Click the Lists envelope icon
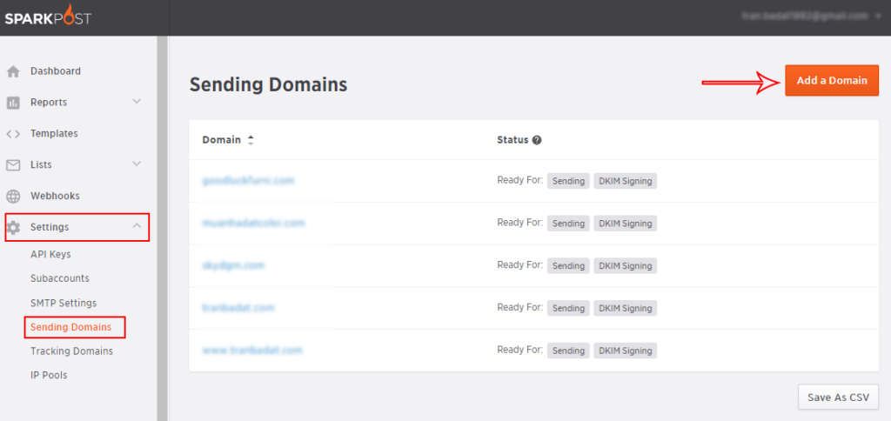The height and width of the screenshot is (421, 891). 13,165
